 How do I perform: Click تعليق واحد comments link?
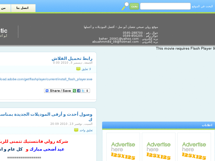[x=86, y=130]
